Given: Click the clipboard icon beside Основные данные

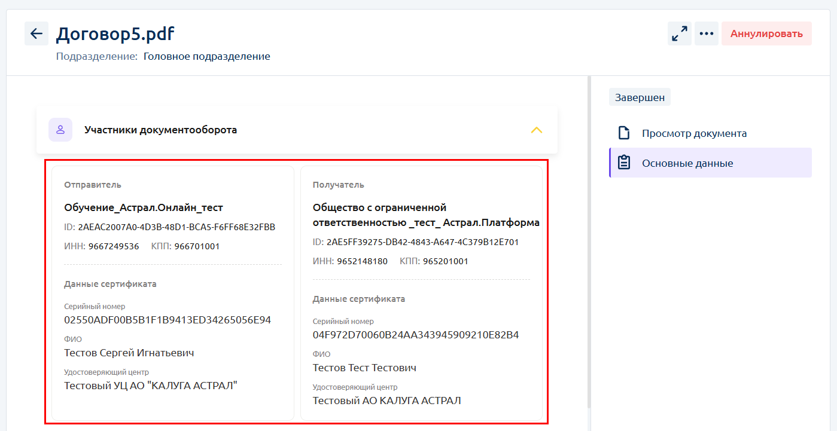Looking at the screenshot, I should [624, 163].
